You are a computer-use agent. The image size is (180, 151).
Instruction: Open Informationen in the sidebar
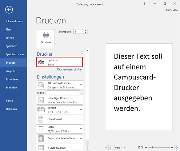(x=14, y=21)
